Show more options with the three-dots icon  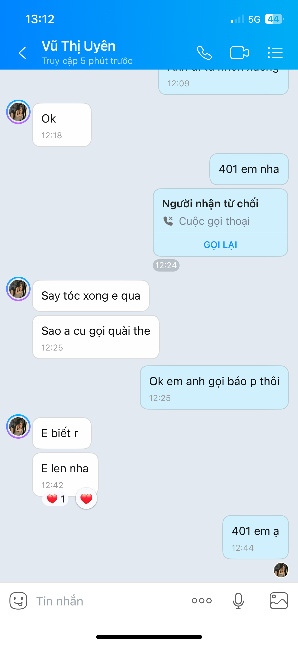(x=201, y=600)
